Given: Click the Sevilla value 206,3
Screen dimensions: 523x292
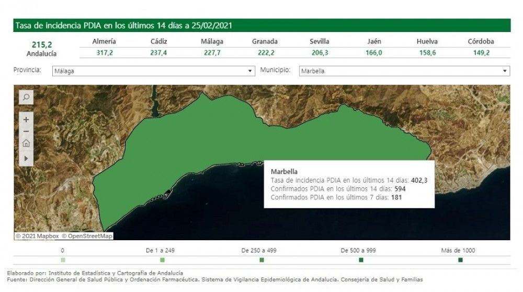Looking at the screenshot, I should coord(320,53).
